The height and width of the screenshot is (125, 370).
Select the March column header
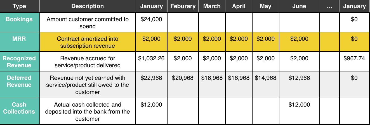[212, 6]
